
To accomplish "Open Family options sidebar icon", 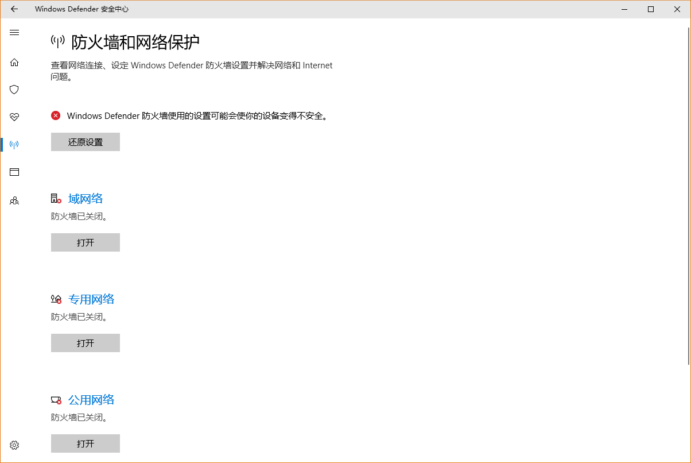I will (14, 200).
